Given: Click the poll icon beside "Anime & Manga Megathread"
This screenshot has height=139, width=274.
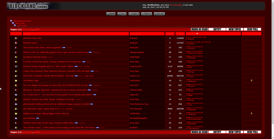Looking at the screenshot, I should coord(16,66).
